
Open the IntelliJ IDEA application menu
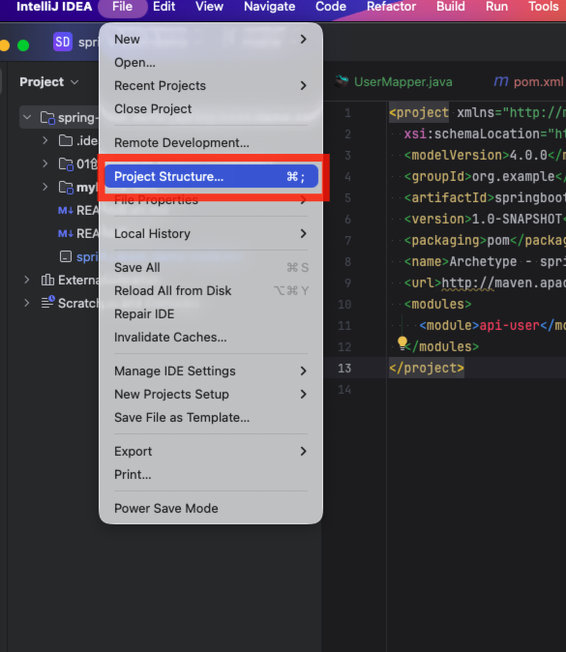pyautogui.click(x=54, y=7)
